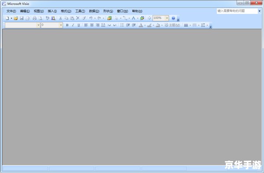Open a file using the folder icon
This screenshot has width=264, height=173.
point(16,18)
